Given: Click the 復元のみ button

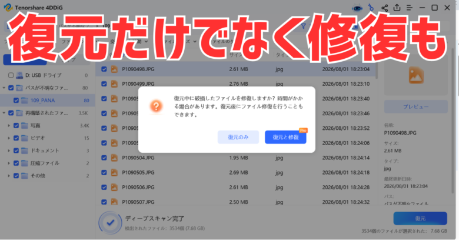Looking at the screenshot, I should coord(238,137).
